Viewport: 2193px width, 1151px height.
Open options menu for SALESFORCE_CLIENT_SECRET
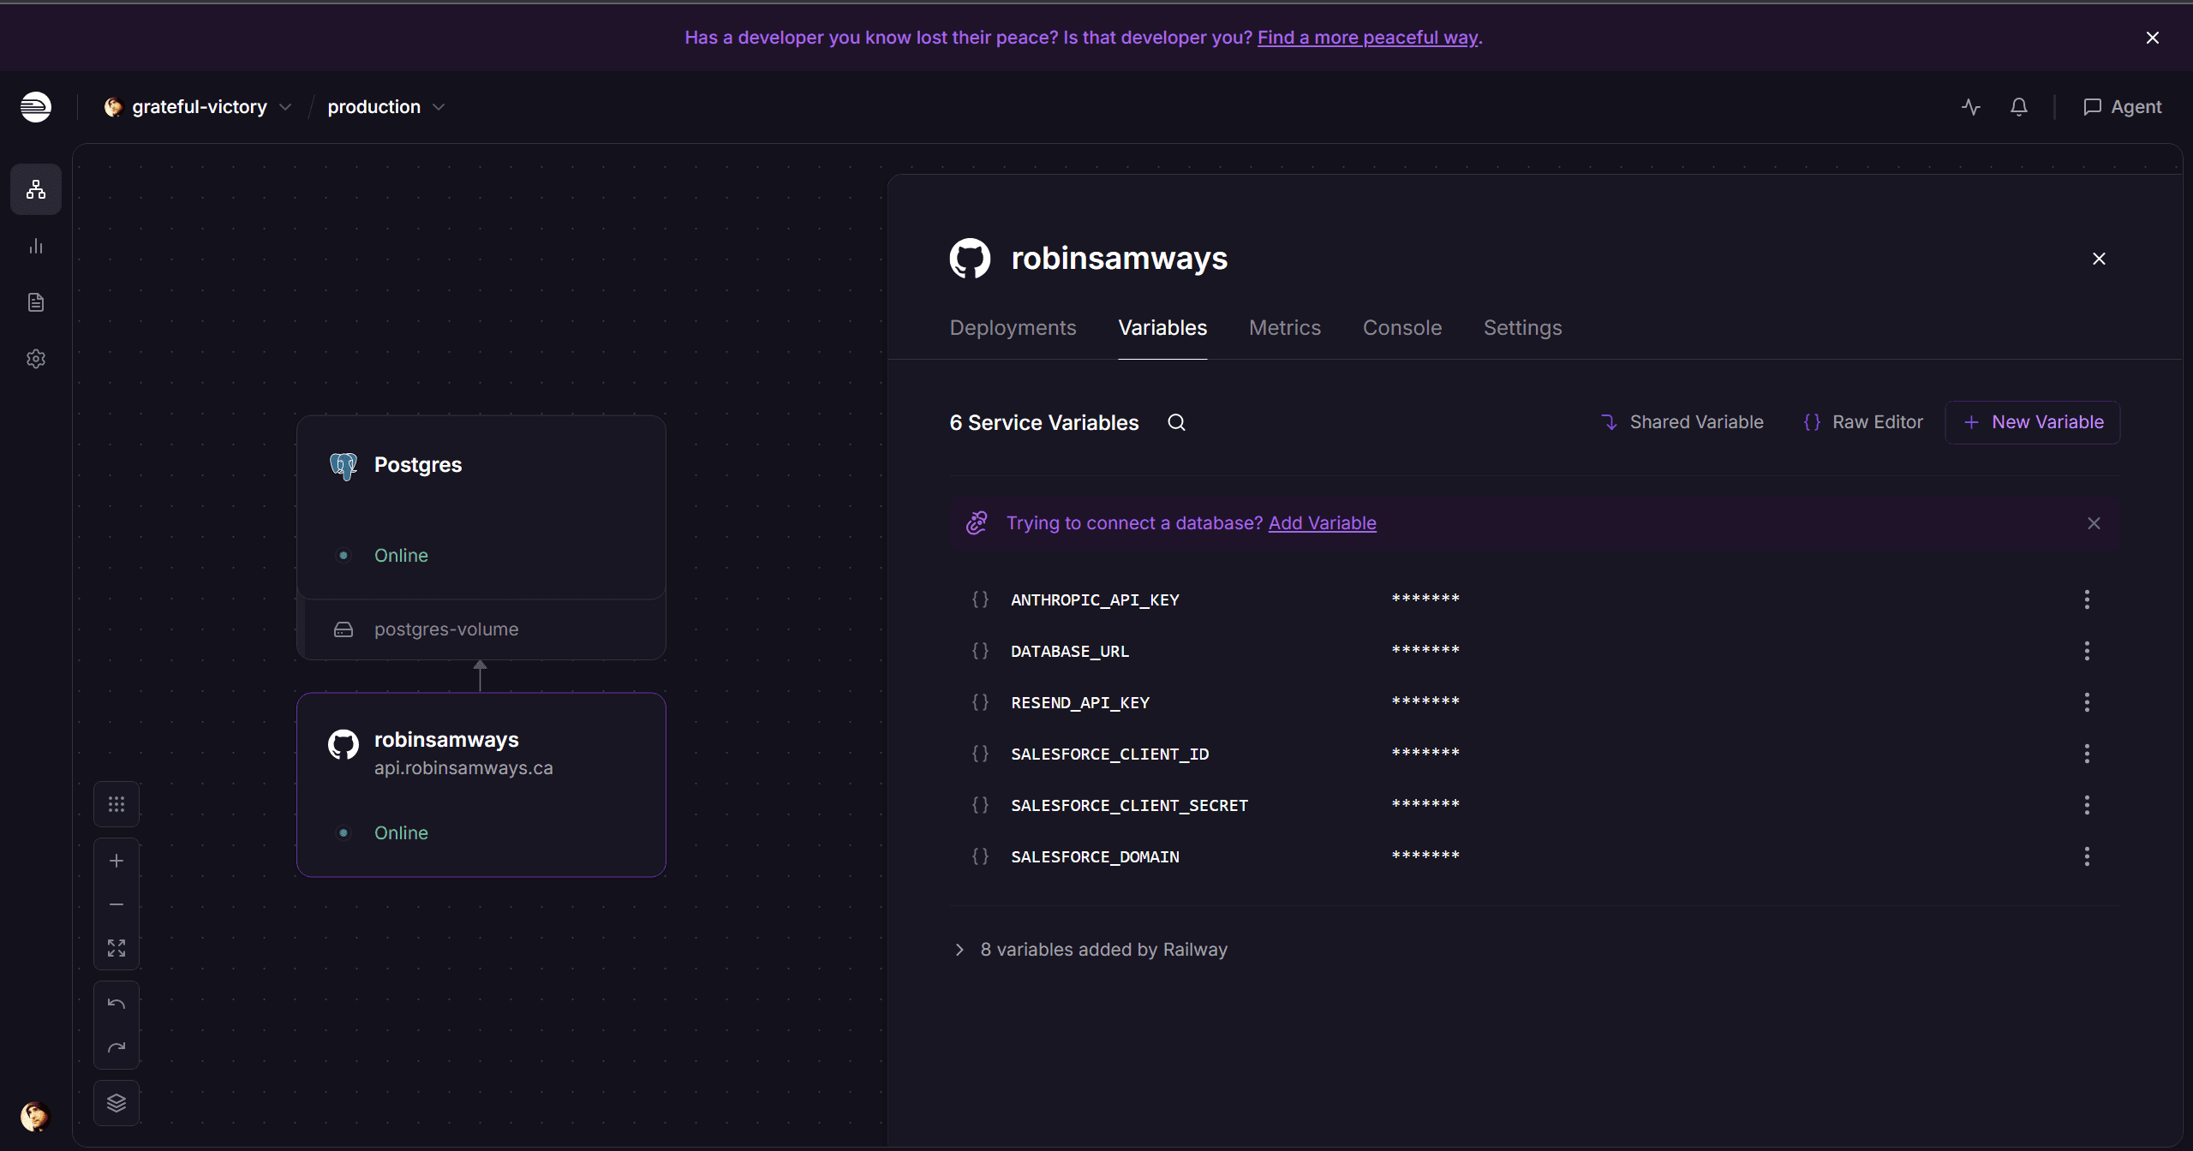[2087, 805]
